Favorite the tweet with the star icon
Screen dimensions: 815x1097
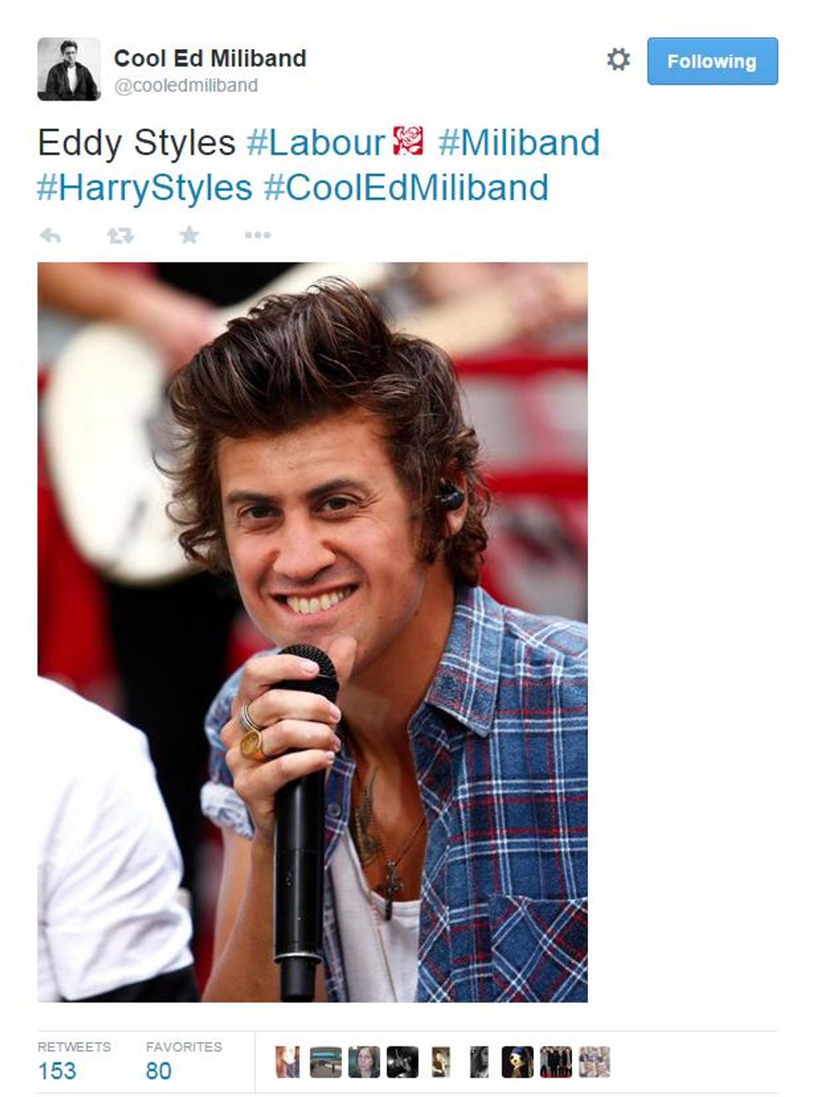[x=190, y=235]
